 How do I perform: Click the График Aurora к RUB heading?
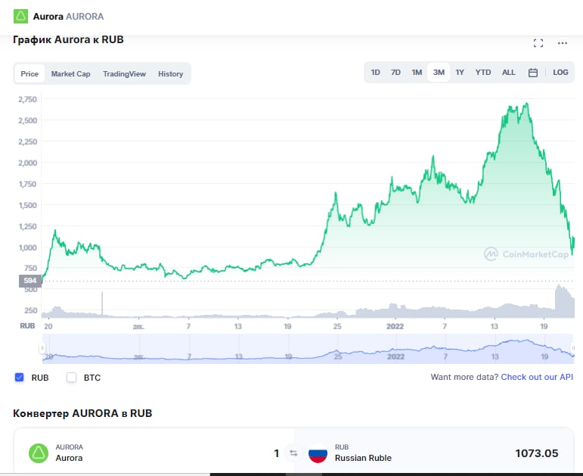pos(68,39)
